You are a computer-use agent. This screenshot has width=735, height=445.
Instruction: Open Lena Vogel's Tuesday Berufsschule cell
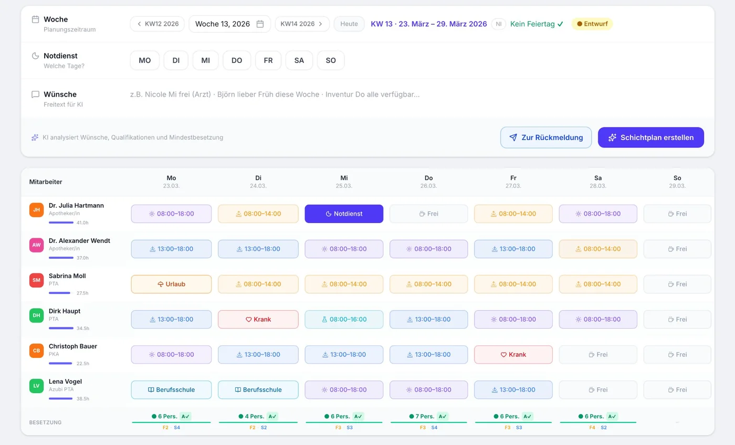click(258, 389)
